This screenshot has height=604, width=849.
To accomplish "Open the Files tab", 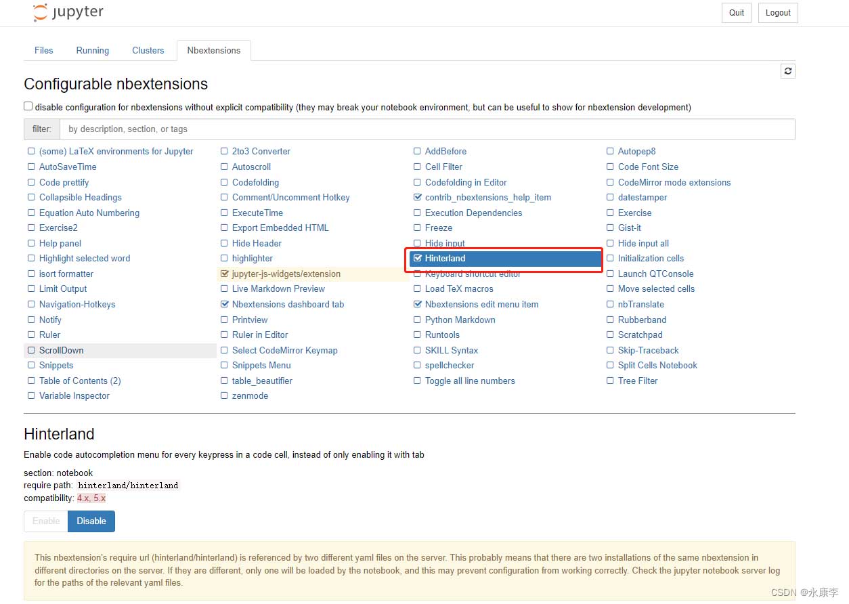I will pyautogui.click(x=43, y=50).
